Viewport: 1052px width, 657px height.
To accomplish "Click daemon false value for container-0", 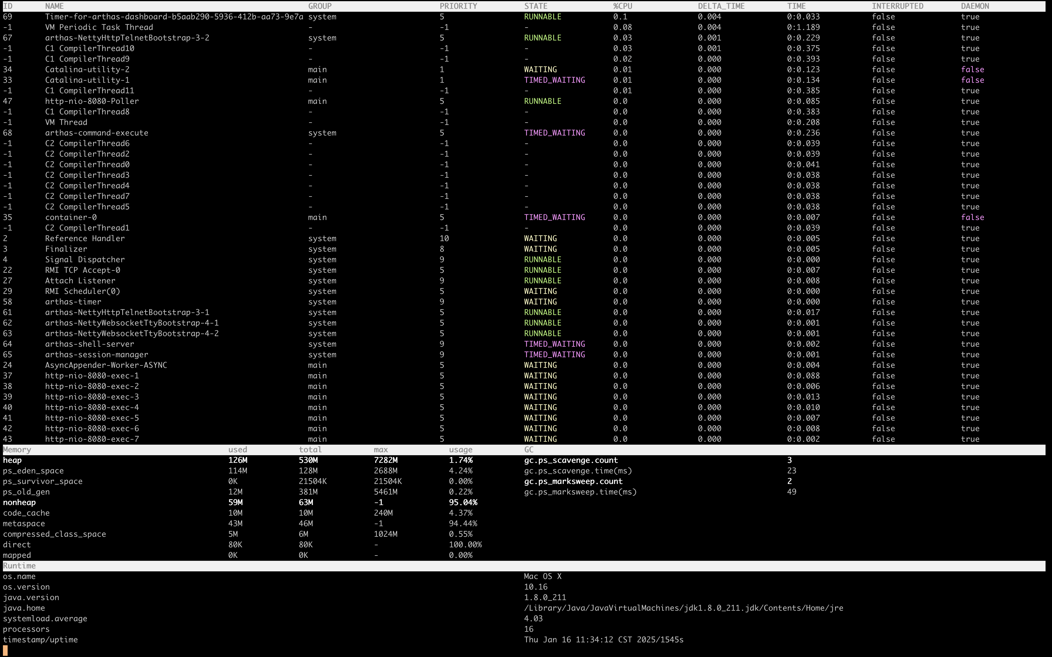I will click(x=972, y=217).
